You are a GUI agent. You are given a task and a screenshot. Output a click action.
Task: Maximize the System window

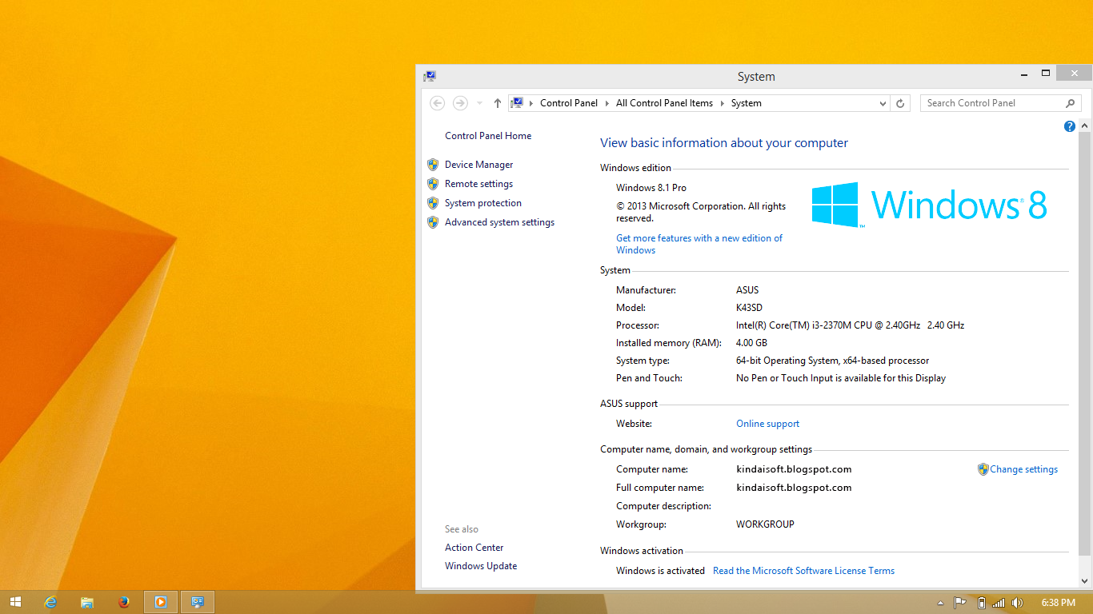click(x=1045, y=74)
